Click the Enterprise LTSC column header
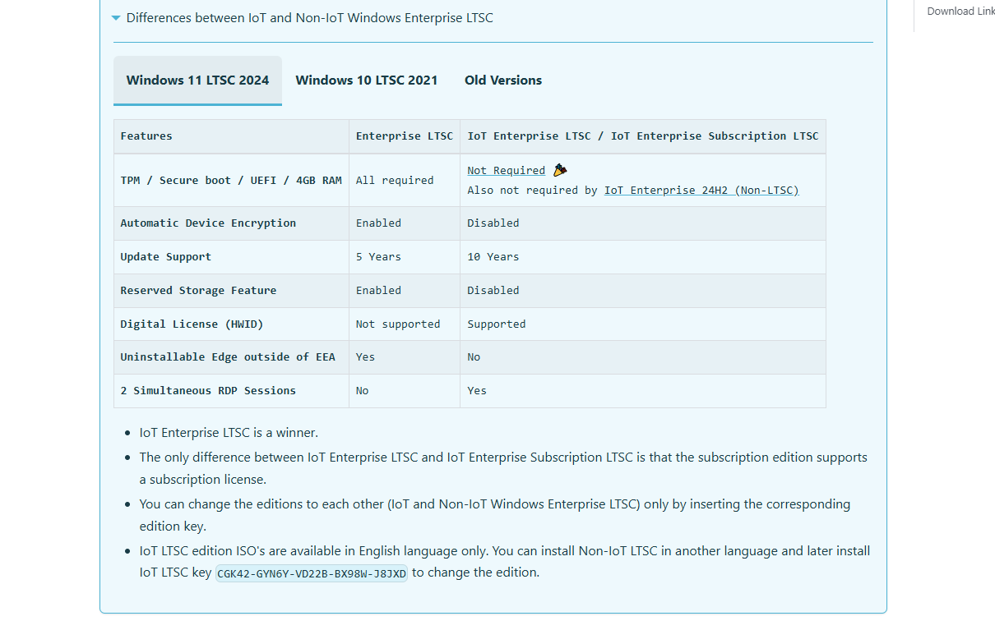This screenshot has height=630, width=995. click(405, 136)
